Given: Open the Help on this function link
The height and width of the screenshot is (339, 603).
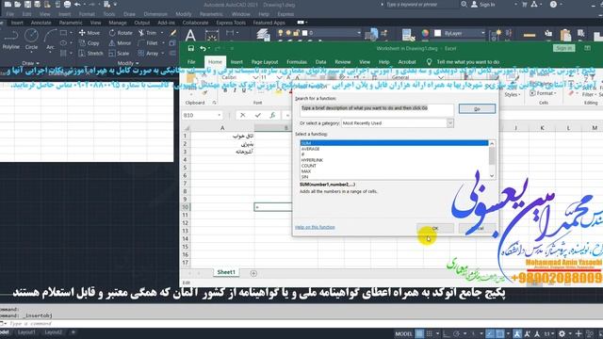Looking at the screenshot, I should (315, 227).
